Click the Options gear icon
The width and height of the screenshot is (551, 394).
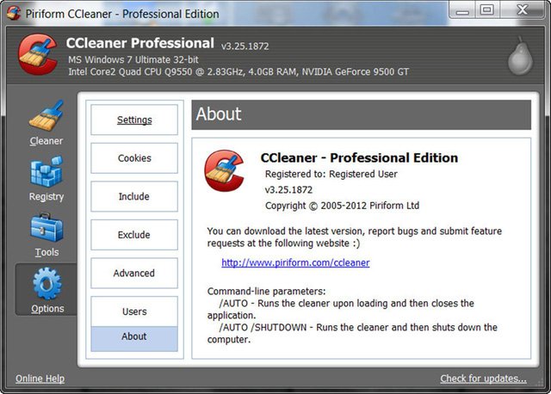click(x=46, y=285)
